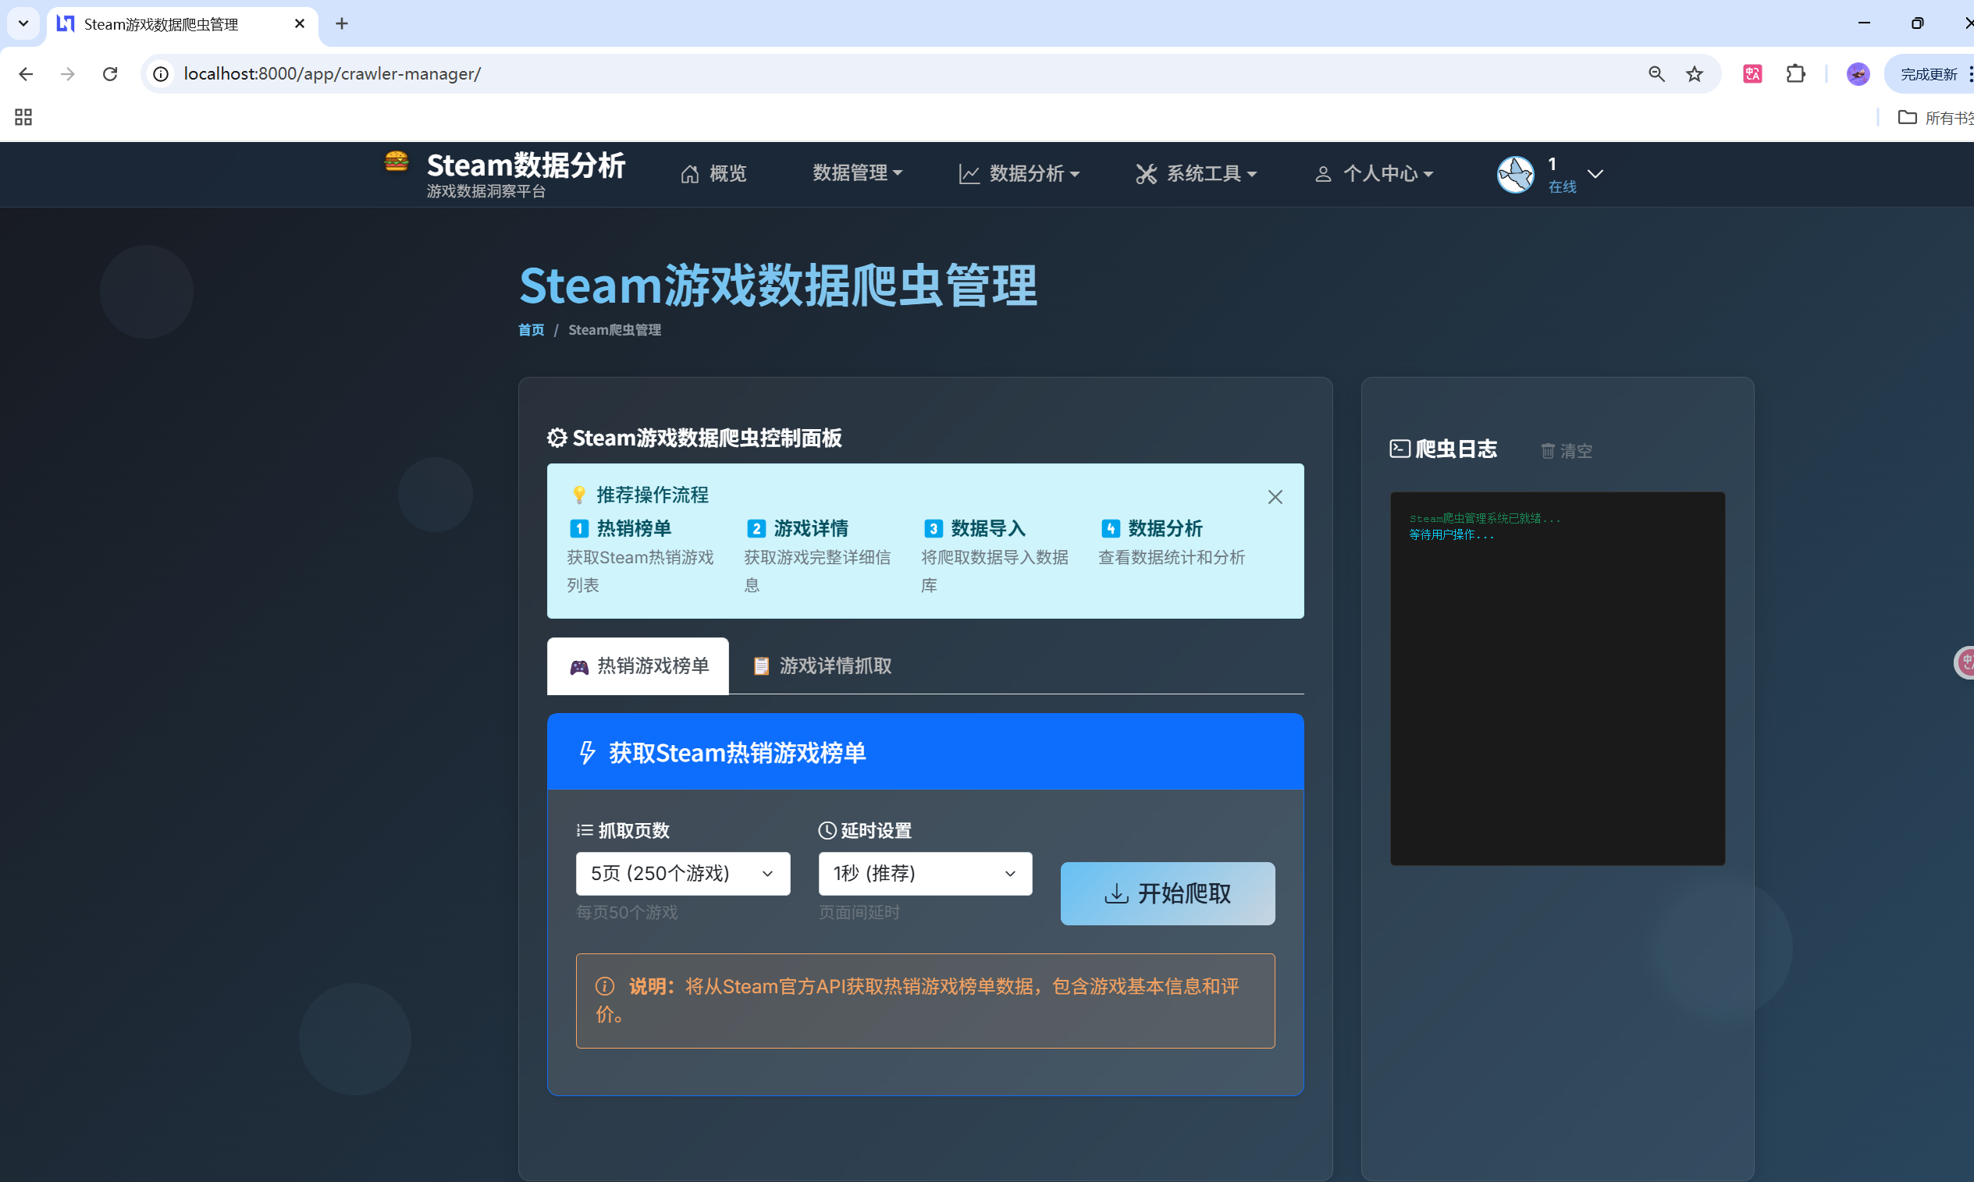Click the lightbulb icon beside 推荐操作流程

[579, 495]
